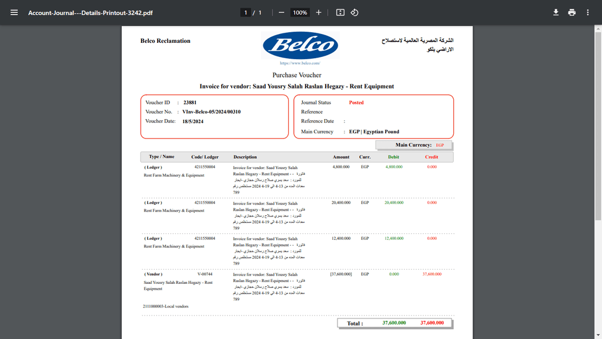Click the Curr. column header
This screenshot has height=339, width=602.
tap(364, 157)
